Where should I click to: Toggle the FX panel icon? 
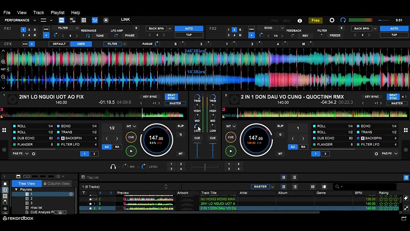coord(61,20)
